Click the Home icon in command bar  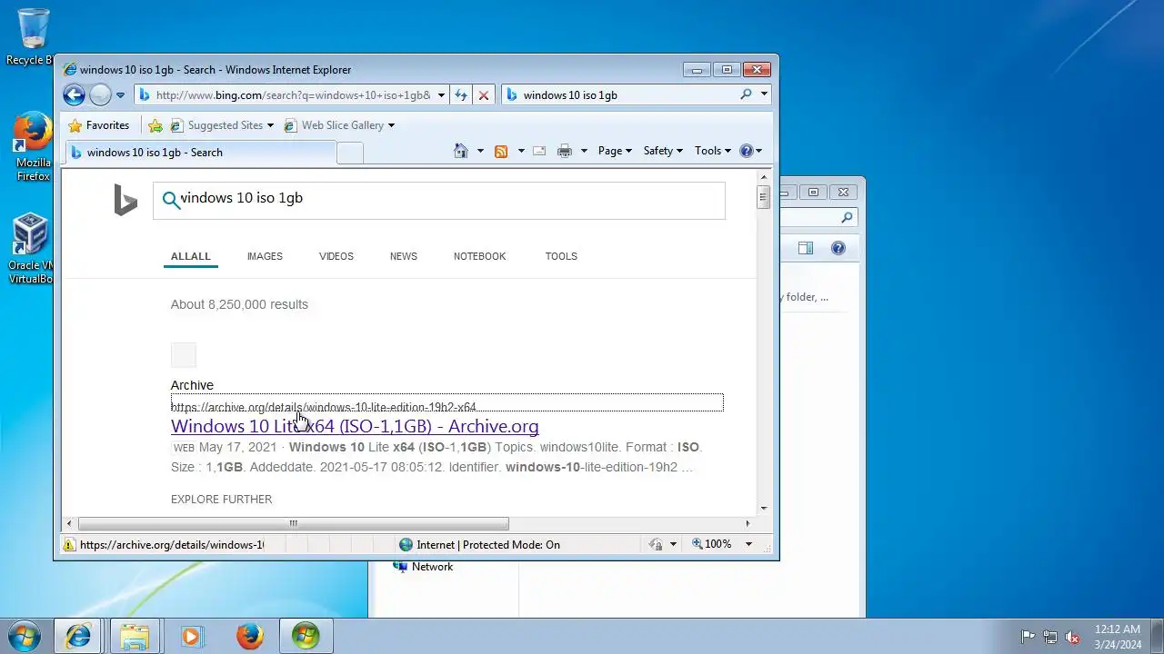(x=461, y=151)
